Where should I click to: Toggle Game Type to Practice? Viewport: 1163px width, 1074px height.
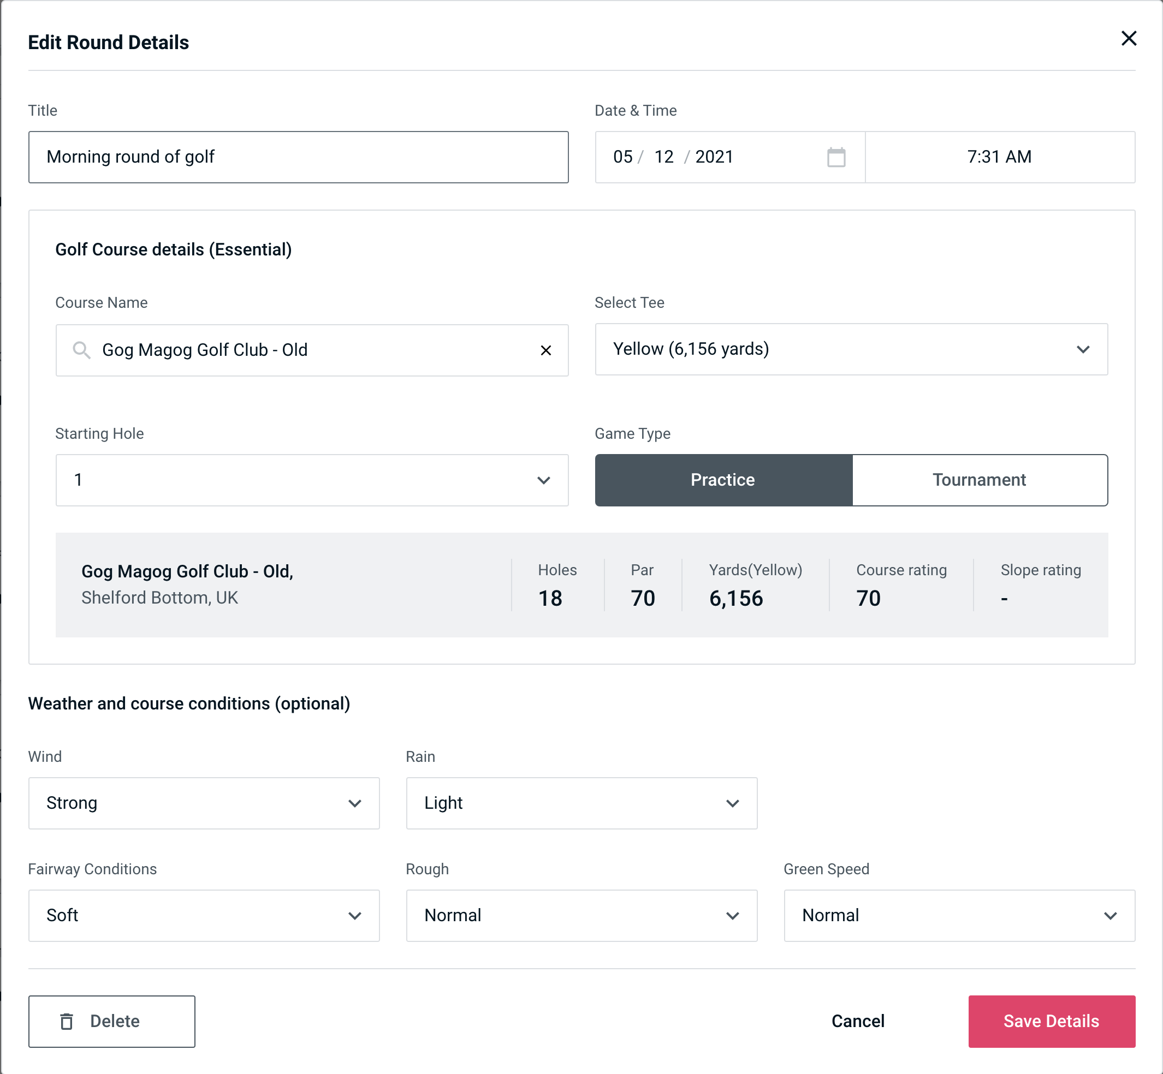point(722,480)
